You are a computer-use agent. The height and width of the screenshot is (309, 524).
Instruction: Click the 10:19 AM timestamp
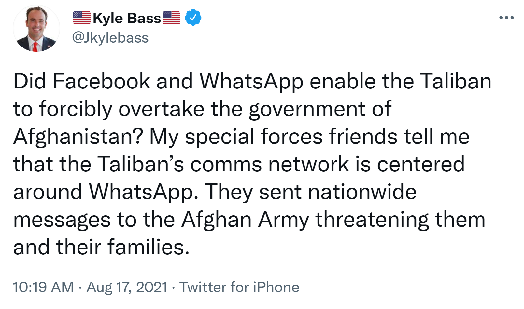[x=43, y=287]
